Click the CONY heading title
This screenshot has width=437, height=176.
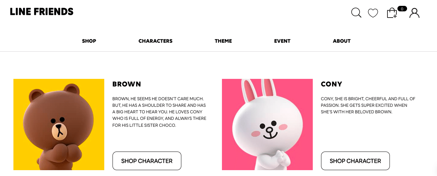click(x=331, y=84)
